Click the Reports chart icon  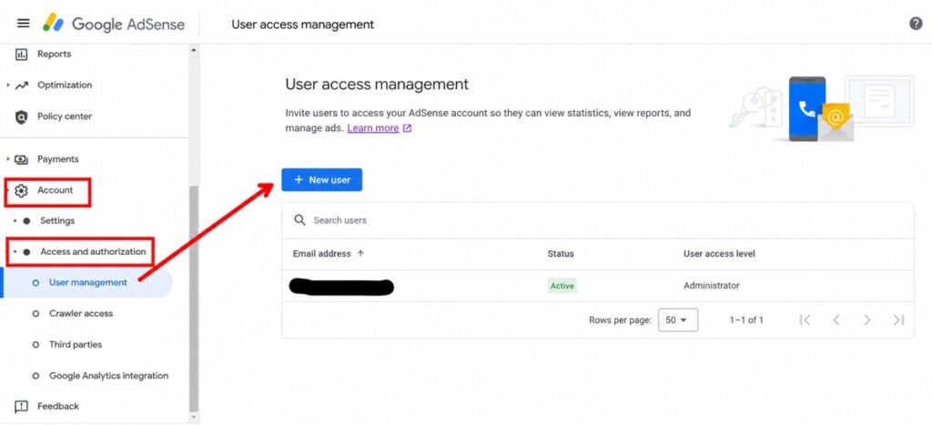point(21,54)
